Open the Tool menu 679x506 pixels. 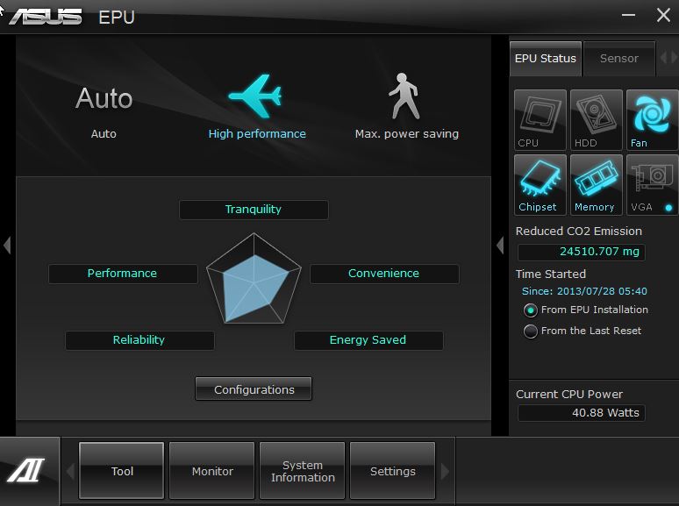(122, 471)
